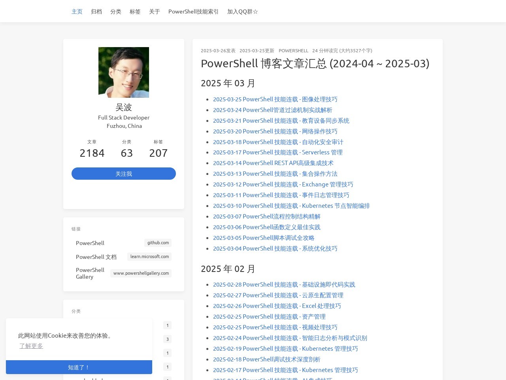
Task: Click 了解更多 in the cookie banner
Action: [x=31, y=346]
